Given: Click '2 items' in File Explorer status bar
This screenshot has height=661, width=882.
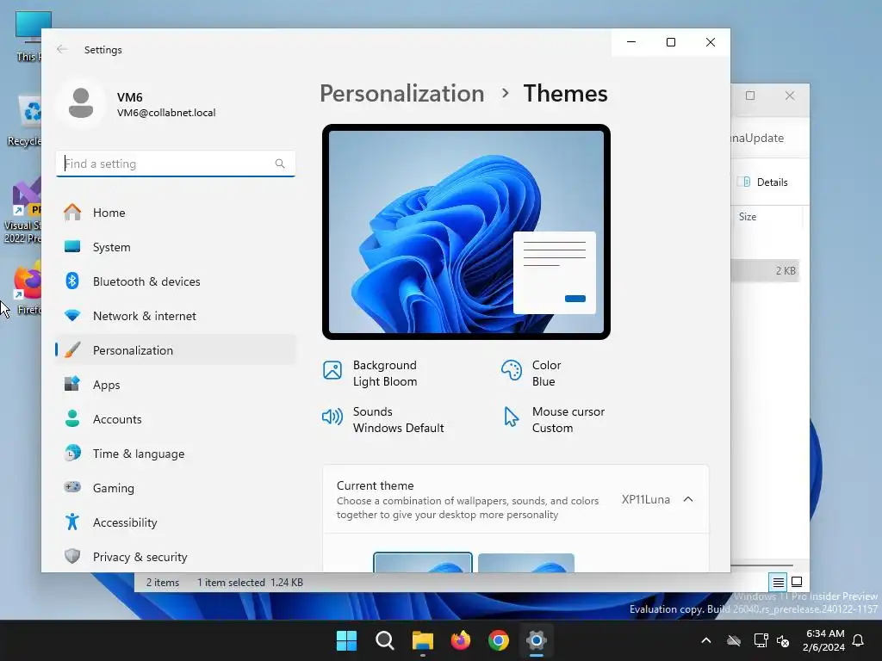Looking at the screenshot, I should tap(163, 583).
